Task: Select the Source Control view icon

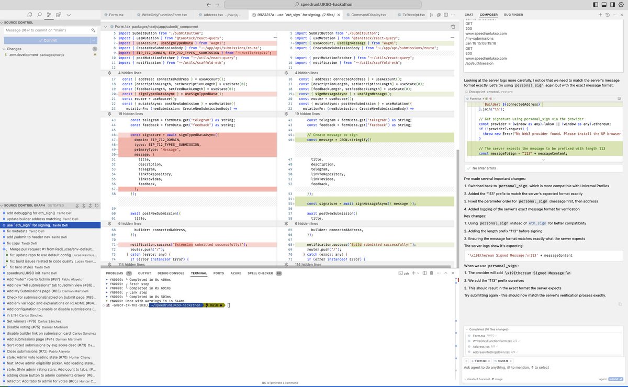Action: pos(49,16)
